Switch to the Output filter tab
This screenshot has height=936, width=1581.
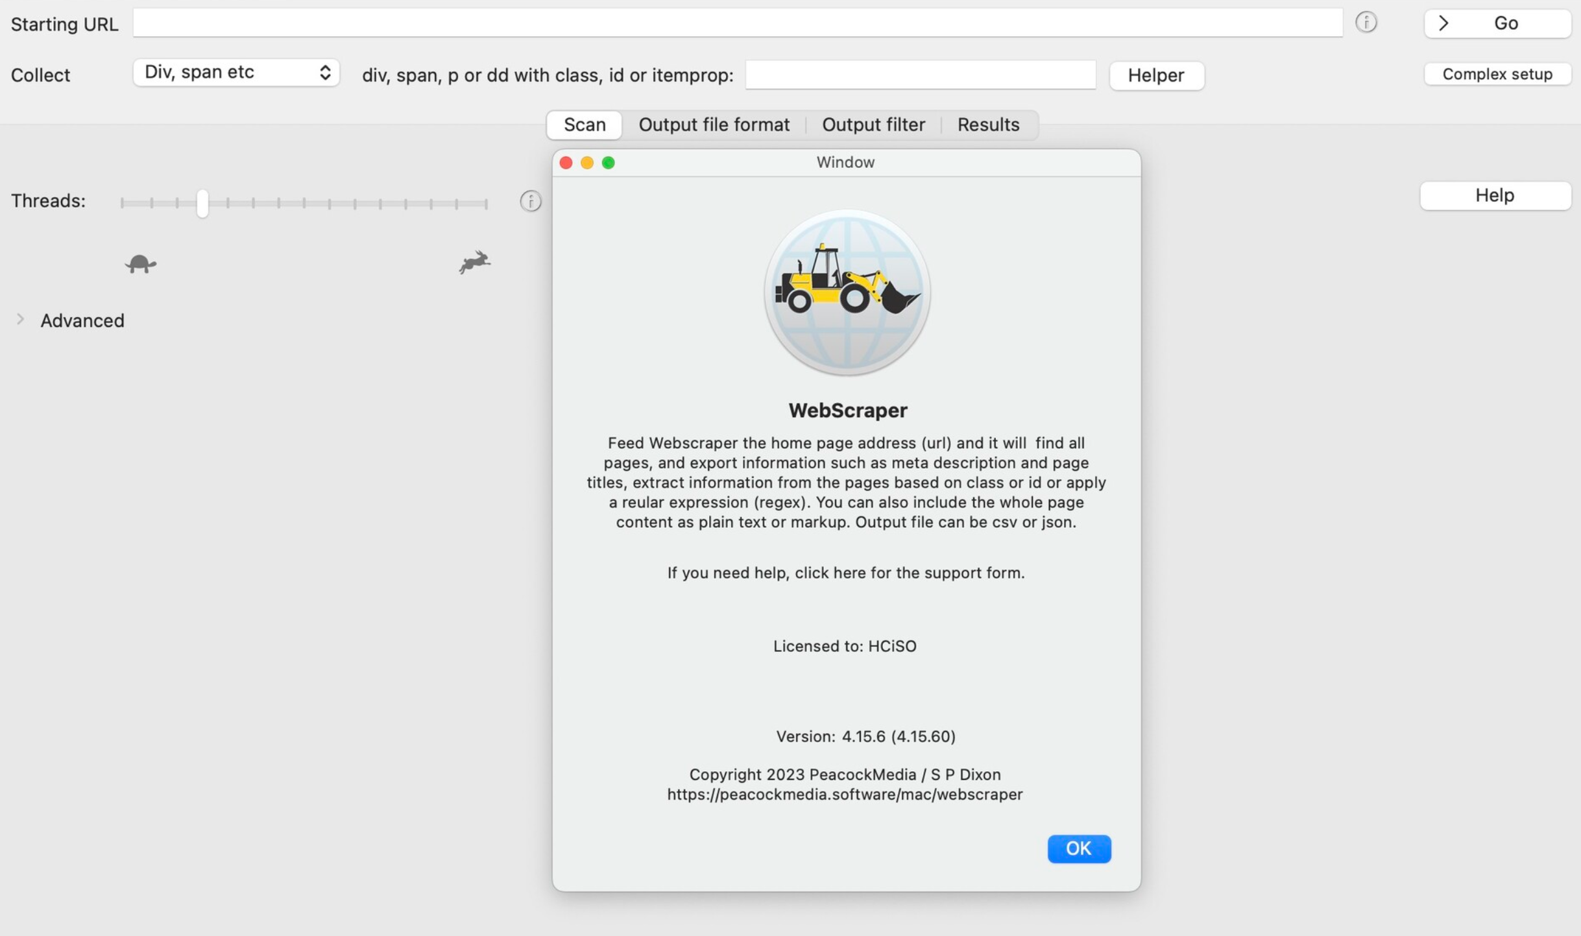point(873,125)
